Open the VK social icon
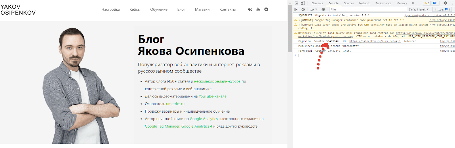The width and height of the screenshot is (455, 148). point(250,9)
